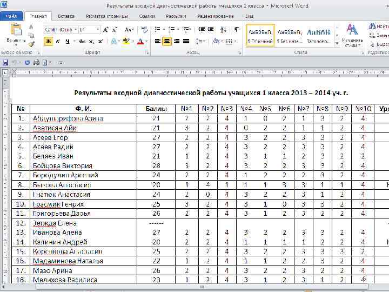Screen dimensions: 389x292
Task: Expand the bullets list dropdown arrow
Action: tap(164, 30)
